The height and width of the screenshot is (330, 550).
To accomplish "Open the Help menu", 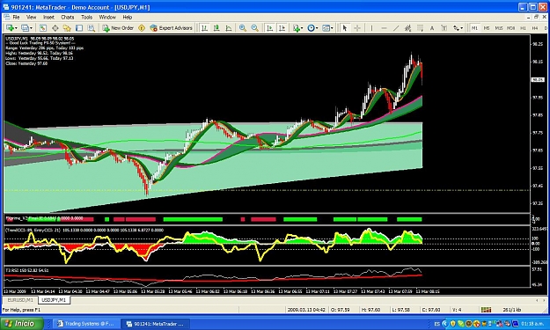I will click(x=128, y=18).
